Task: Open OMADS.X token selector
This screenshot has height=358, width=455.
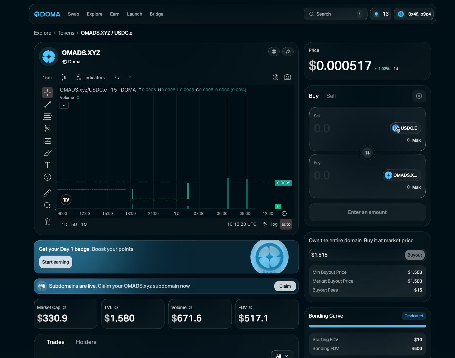Action: tap(402, 175)
